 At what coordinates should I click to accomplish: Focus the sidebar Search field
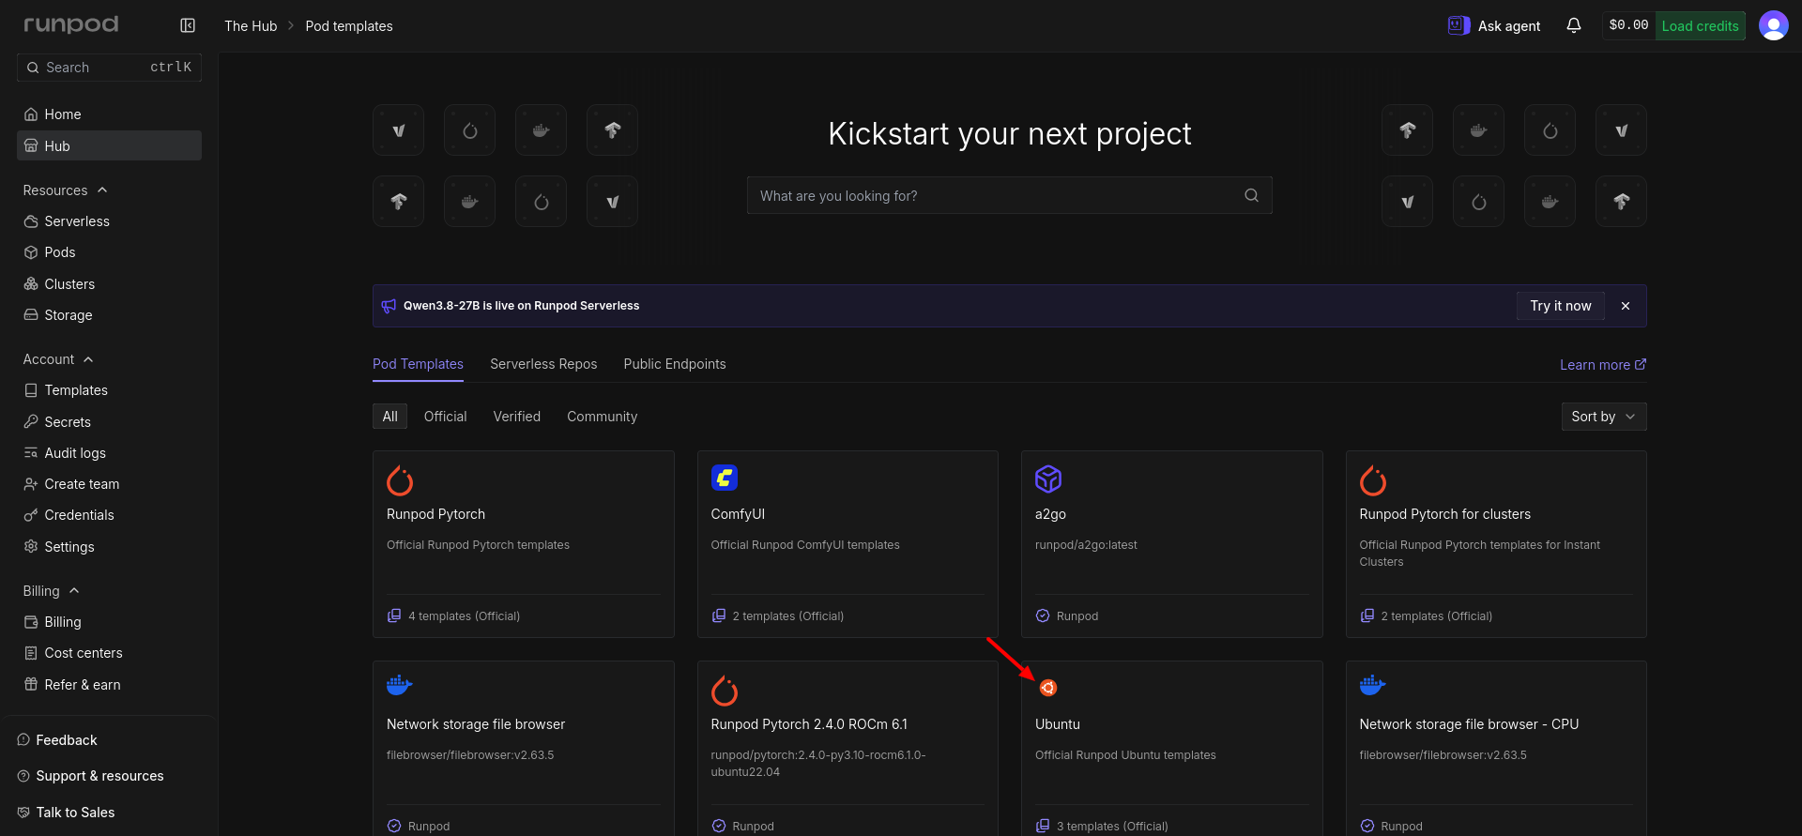point(109,68)
